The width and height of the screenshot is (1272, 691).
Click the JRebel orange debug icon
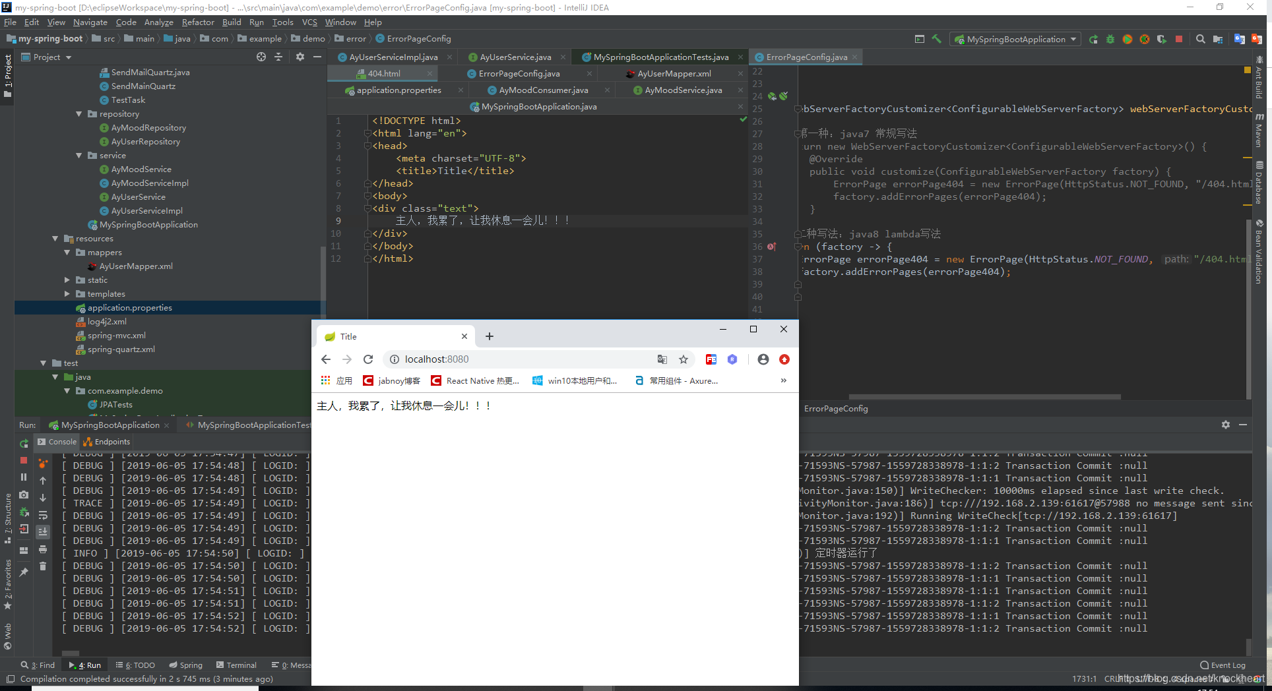pyautogui.click(x=1145, y=39)
